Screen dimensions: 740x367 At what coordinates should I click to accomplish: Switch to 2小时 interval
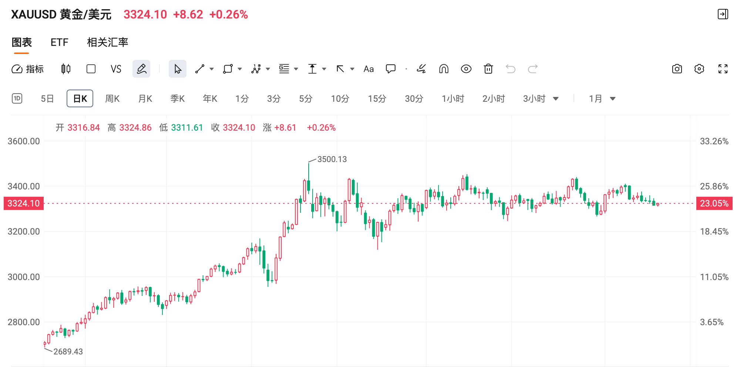(x=494, y=99)
